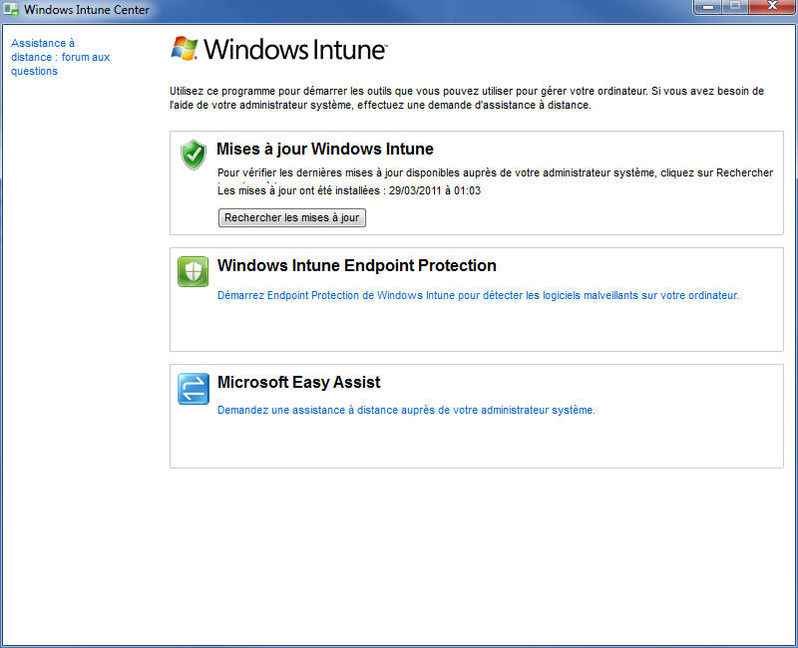This screenshot has height=648, width=798.
Task: Click the Windows Intune Center title text
Action: click(x=87, y=10)
